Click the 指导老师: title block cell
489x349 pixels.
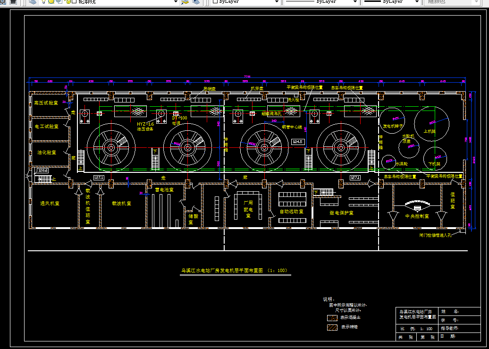459,328
